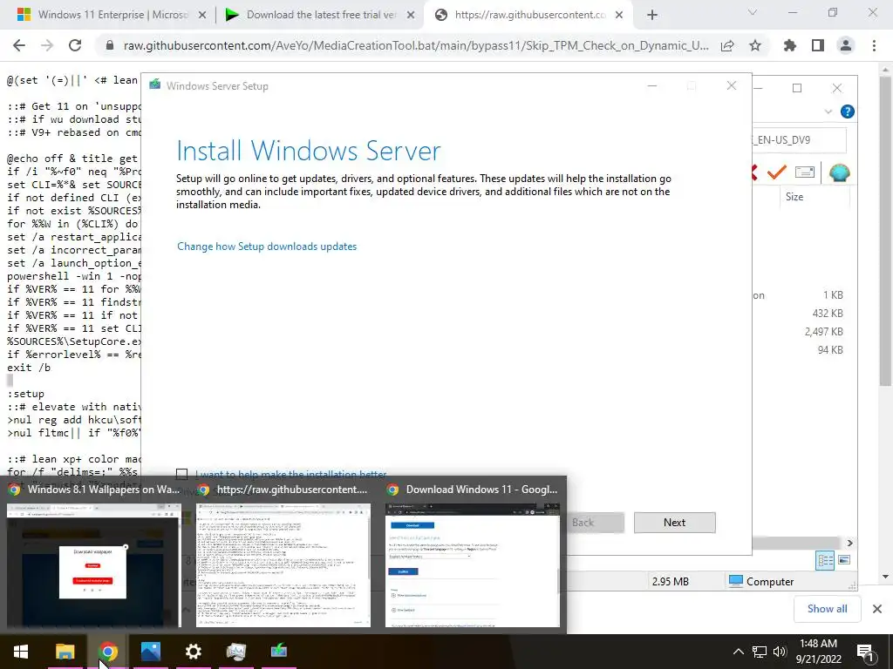This screenshot has height=669, width=893.
Task: Open Windows 8.1 Wallpapers window preview
Action: [93, 564]
